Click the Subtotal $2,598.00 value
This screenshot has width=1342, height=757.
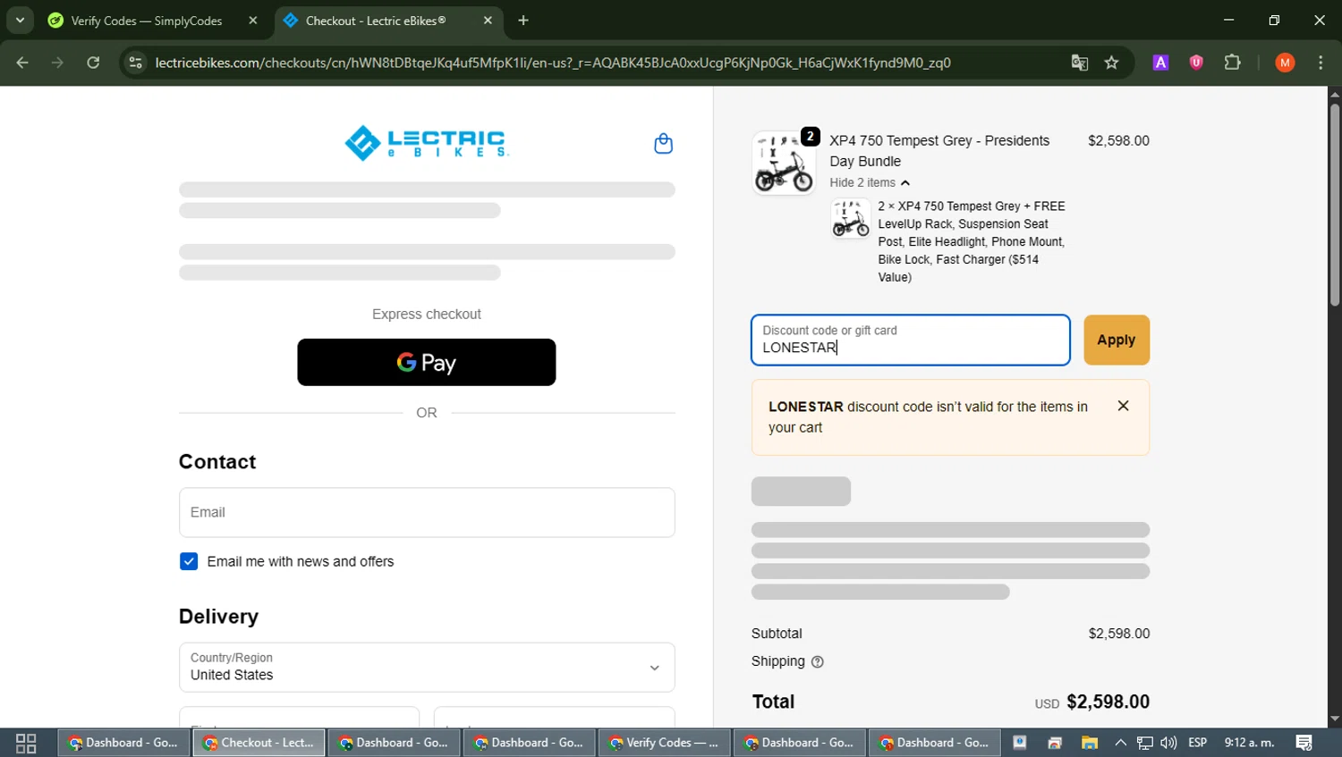coord(1119,634)
